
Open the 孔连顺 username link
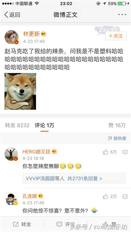pyautogui.click(x=30, y=196)
